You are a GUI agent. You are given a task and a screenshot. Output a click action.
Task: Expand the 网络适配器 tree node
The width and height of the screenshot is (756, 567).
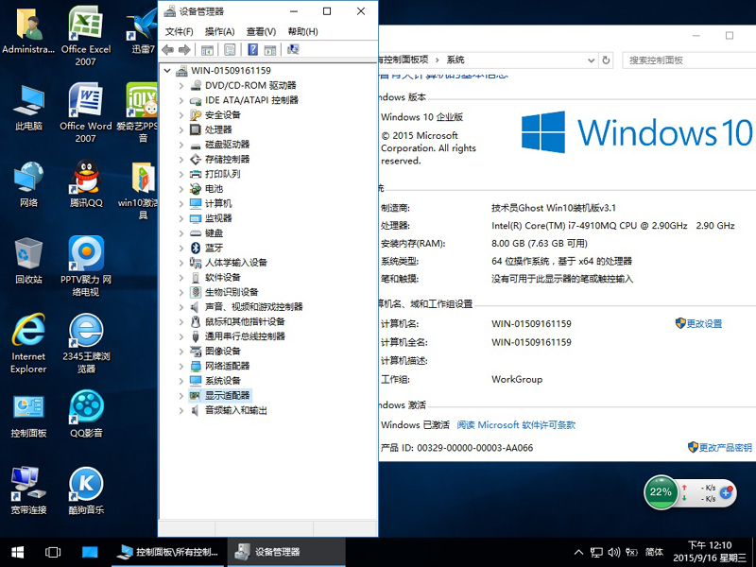(181, 366)
